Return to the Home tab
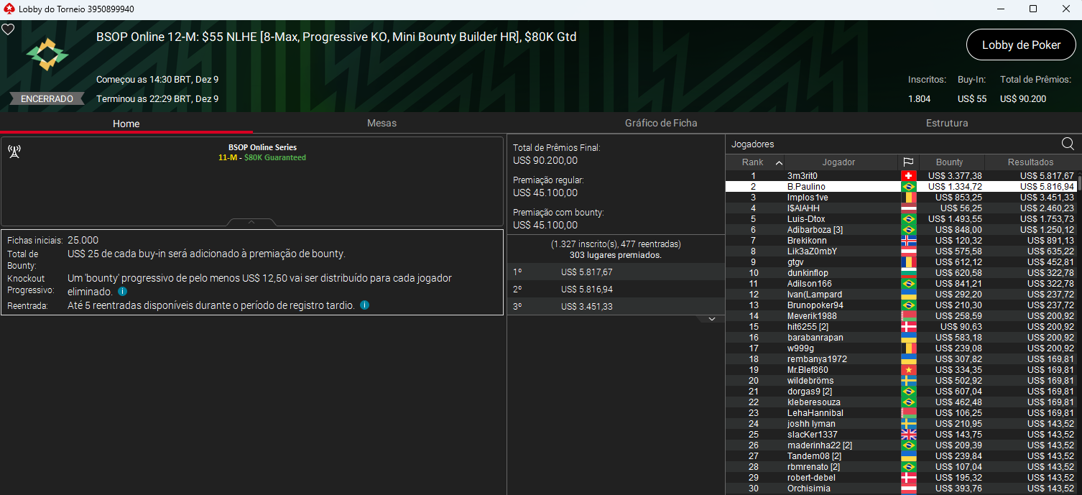 [126, 123]
